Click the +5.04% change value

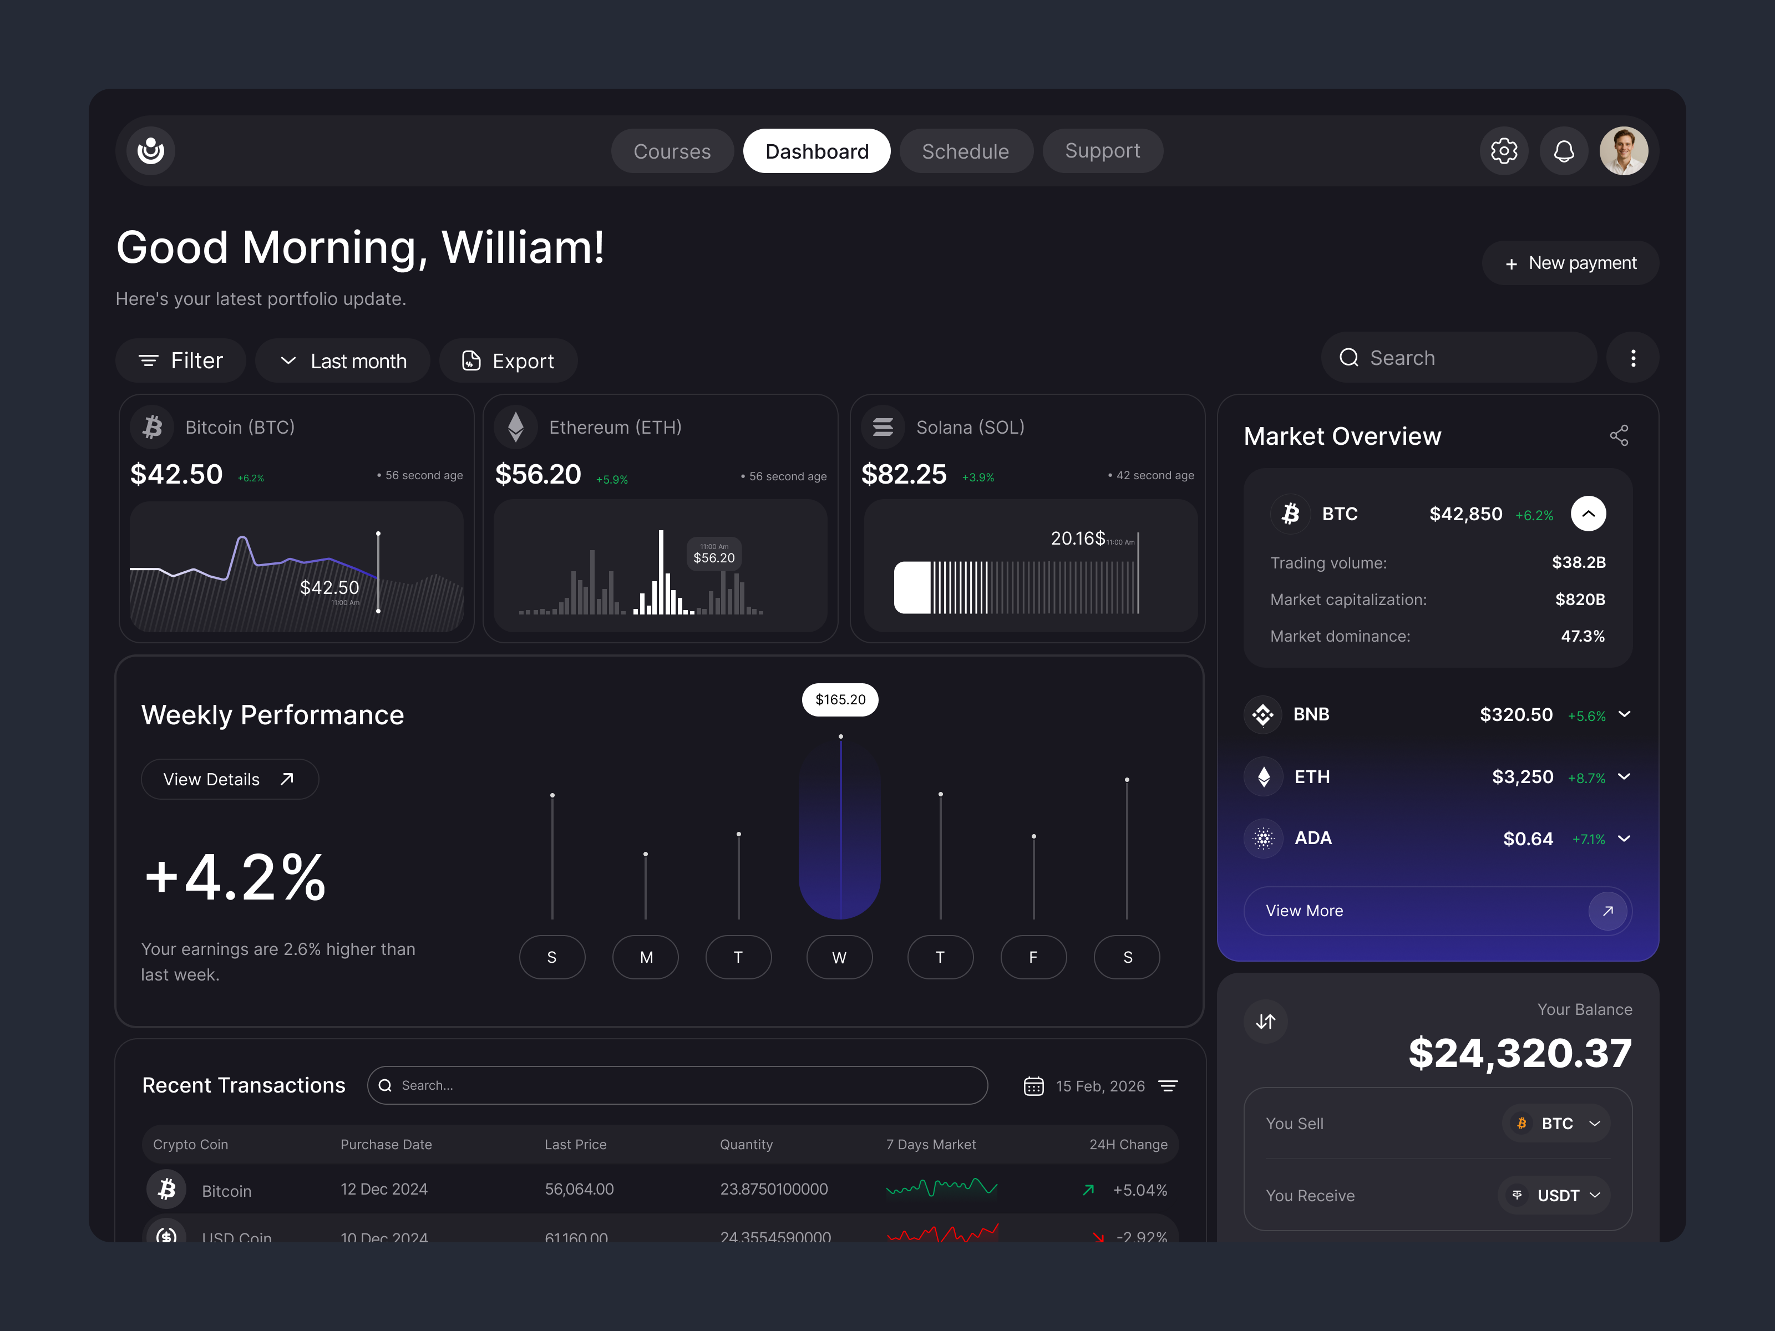pyautogui.click(x=1139, y=1190)
